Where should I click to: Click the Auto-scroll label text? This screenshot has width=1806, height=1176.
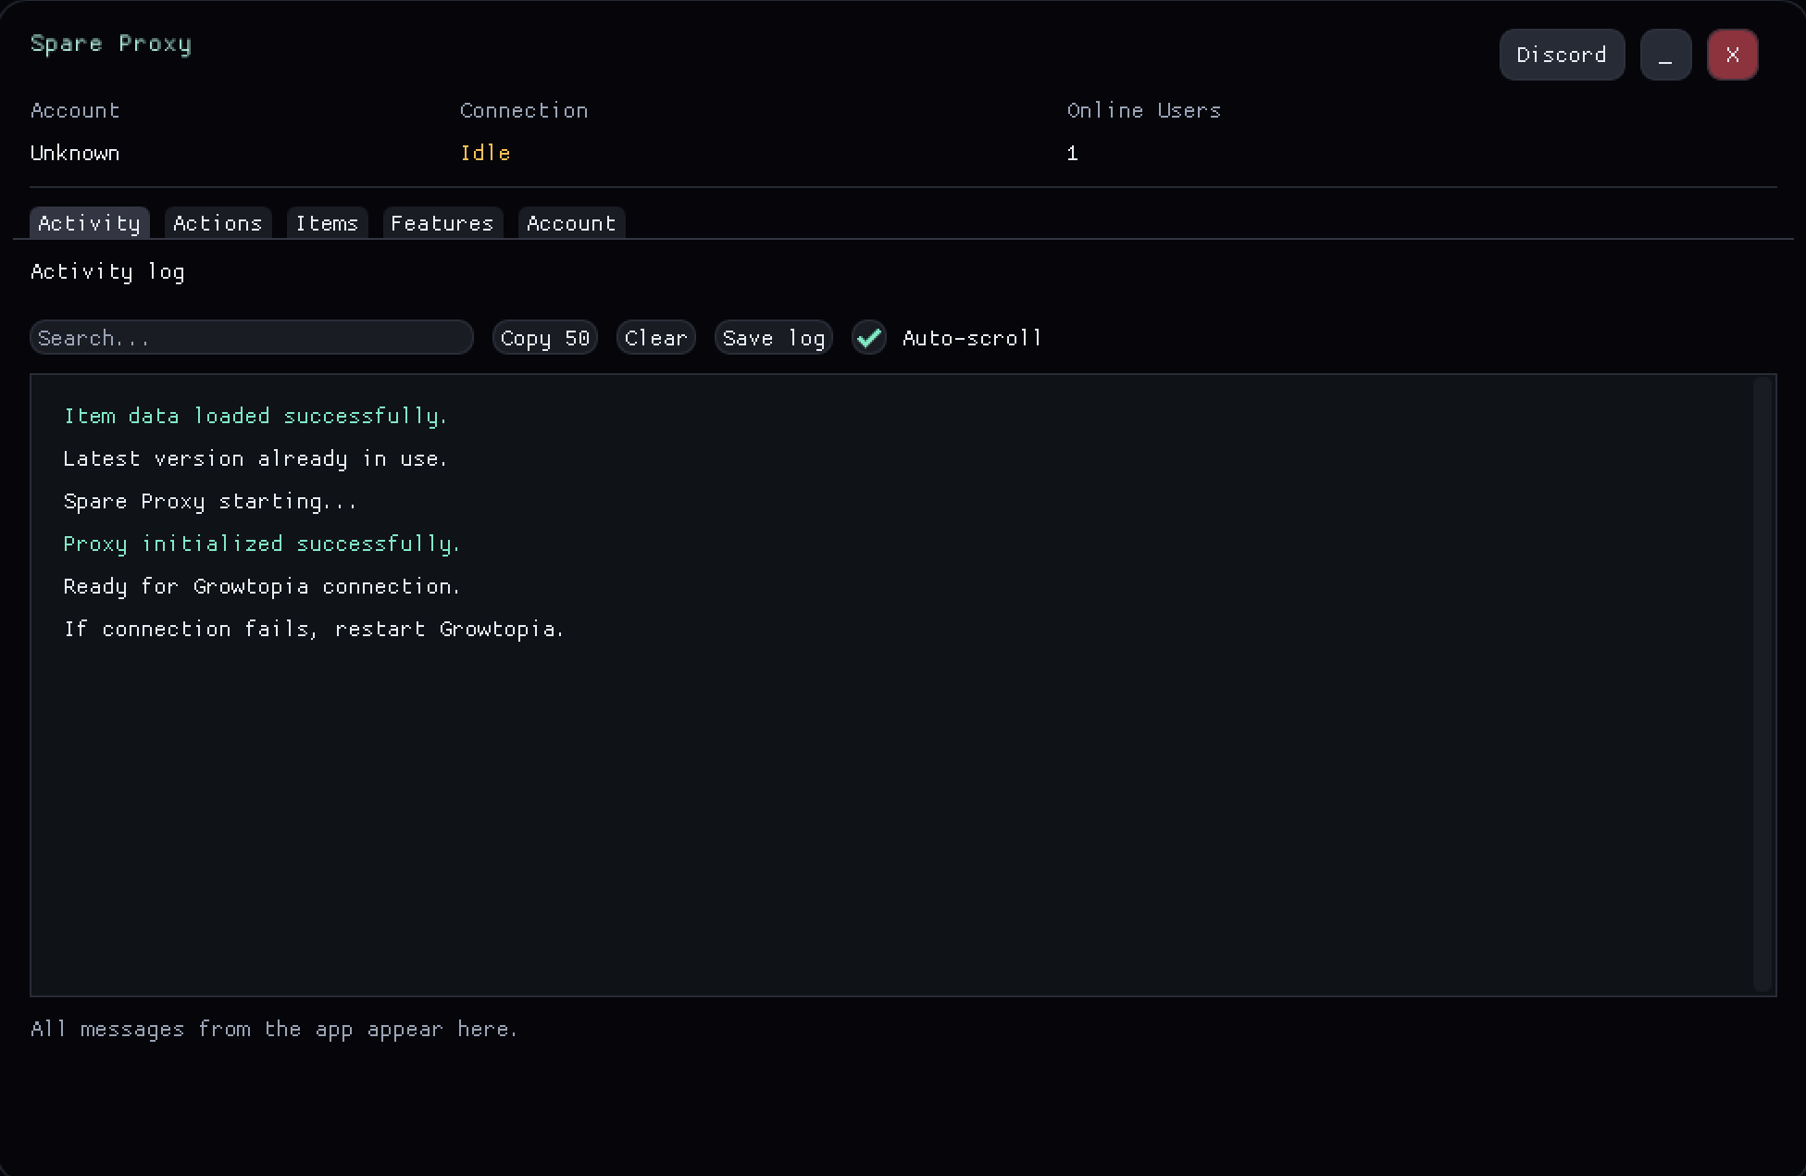click(972, 338)
